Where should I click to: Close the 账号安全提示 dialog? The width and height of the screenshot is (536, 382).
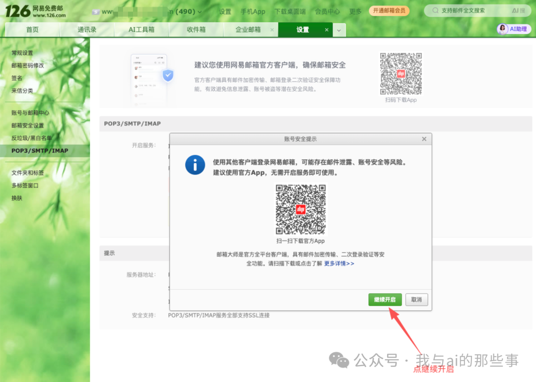pyautogui.click(x=424, y=139)
